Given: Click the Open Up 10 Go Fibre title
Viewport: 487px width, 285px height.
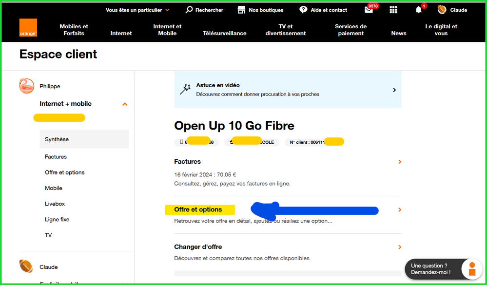Looking at the screenshot, I should 234,126.
